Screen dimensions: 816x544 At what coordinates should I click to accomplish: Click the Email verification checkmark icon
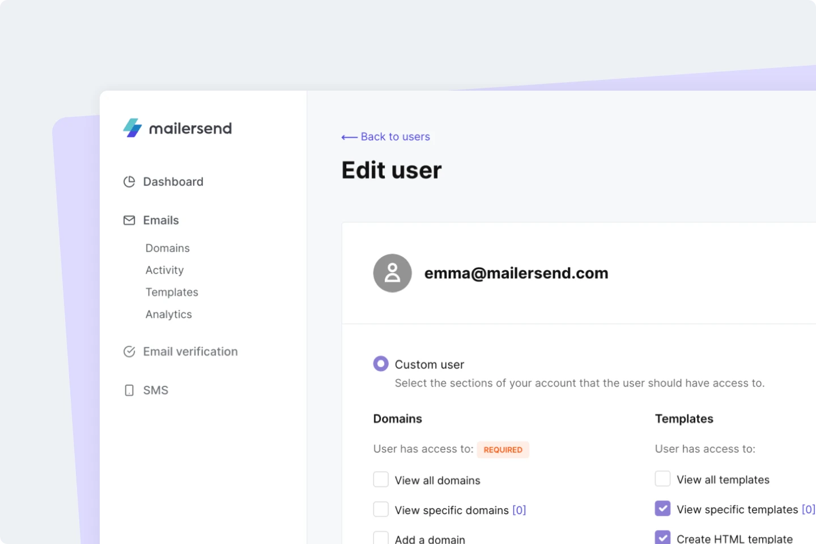129,352
